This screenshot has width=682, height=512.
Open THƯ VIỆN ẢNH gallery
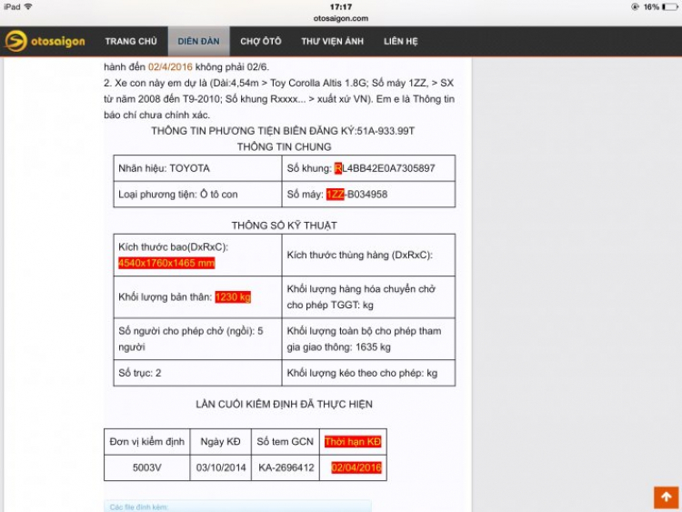[x=332, y=41]
